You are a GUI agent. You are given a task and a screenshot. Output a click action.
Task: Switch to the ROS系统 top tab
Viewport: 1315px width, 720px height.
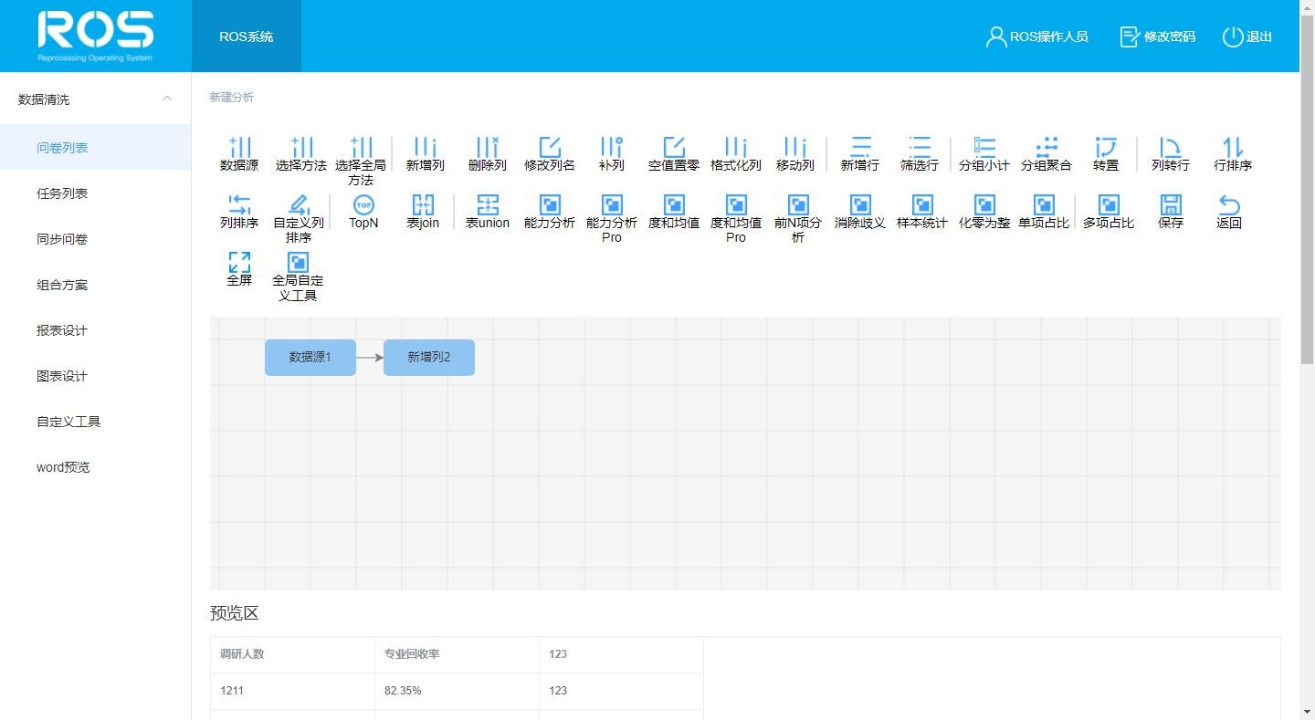tap(247, 37)
